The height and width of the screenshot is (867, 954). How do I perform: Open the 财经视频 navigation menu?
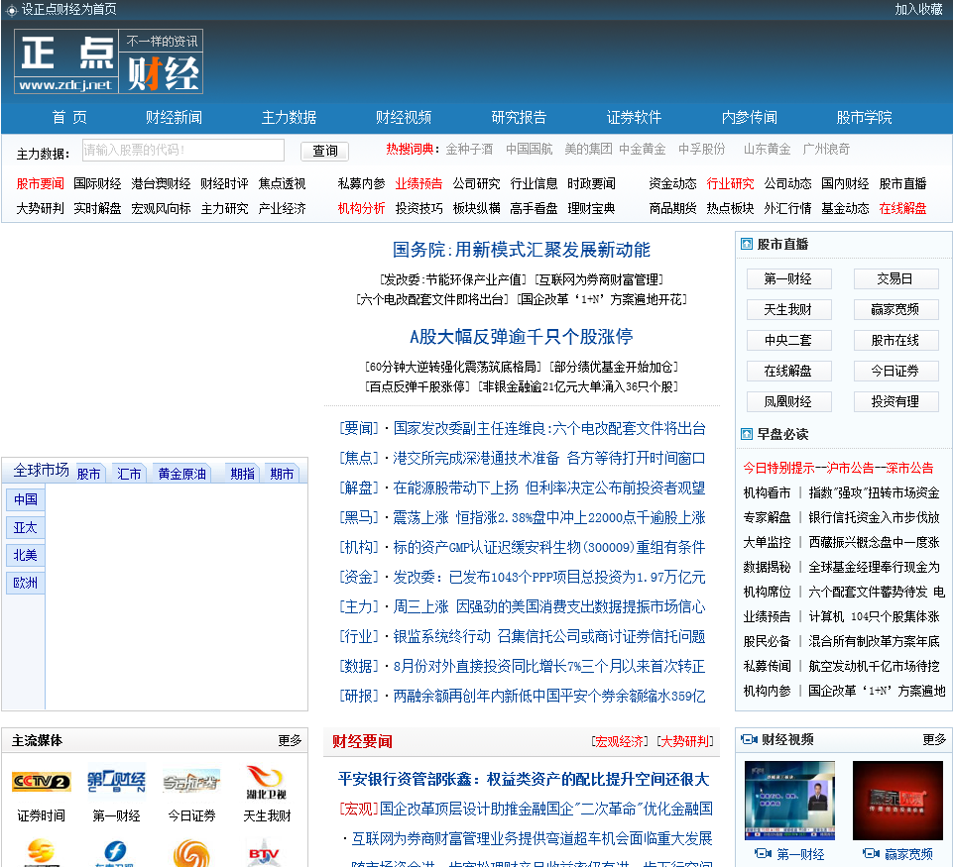click(x=404, y=117)
